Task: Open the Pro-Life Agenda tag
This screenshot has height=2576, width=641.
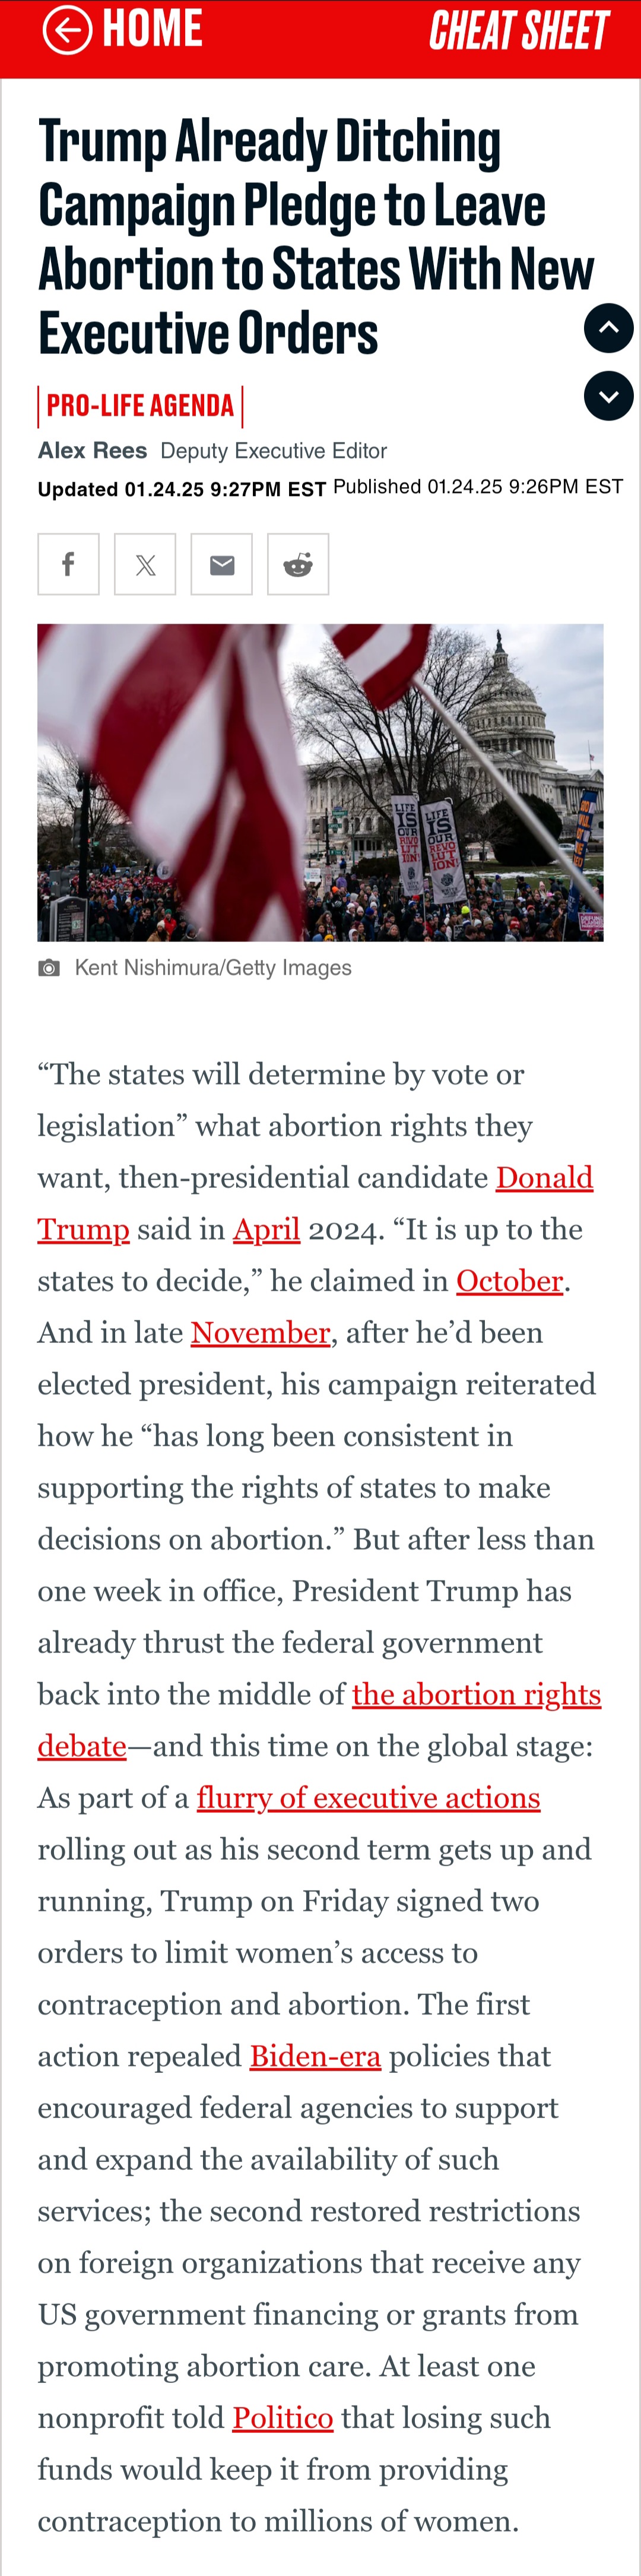Action: pyautogui.click(x=140, y=406)
